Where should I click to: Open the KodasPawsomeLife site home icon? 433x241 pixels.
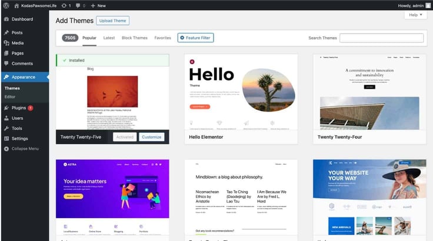click(x=16, y=5)
